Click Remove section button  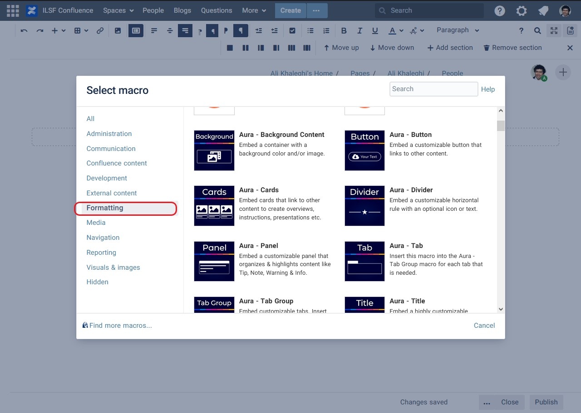click(x=512, y=48)
